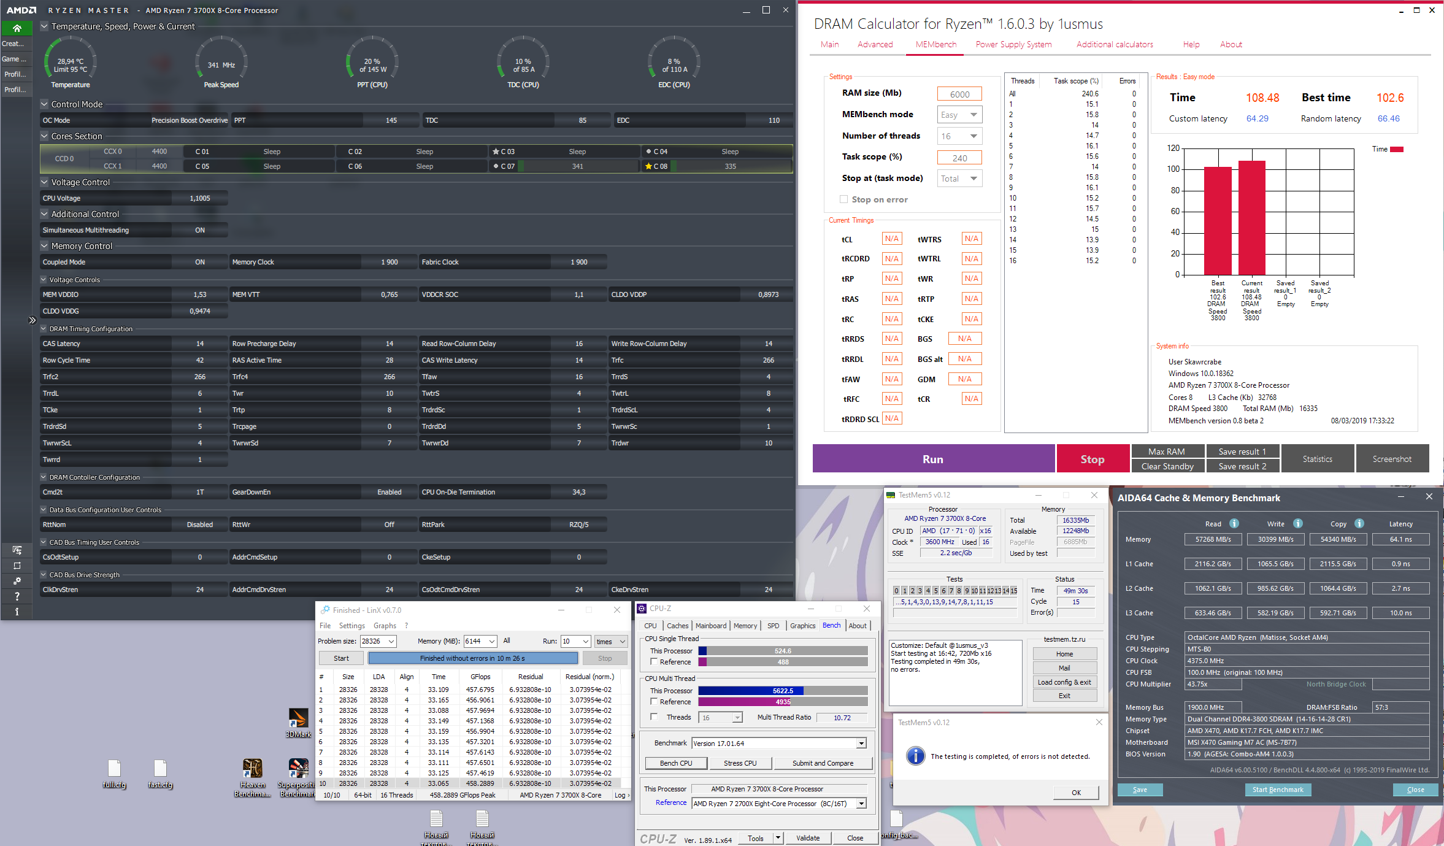This screenshot has height=846, width=1444.
Task: Open Number of threads dropdown
Action: click(960, 136)
